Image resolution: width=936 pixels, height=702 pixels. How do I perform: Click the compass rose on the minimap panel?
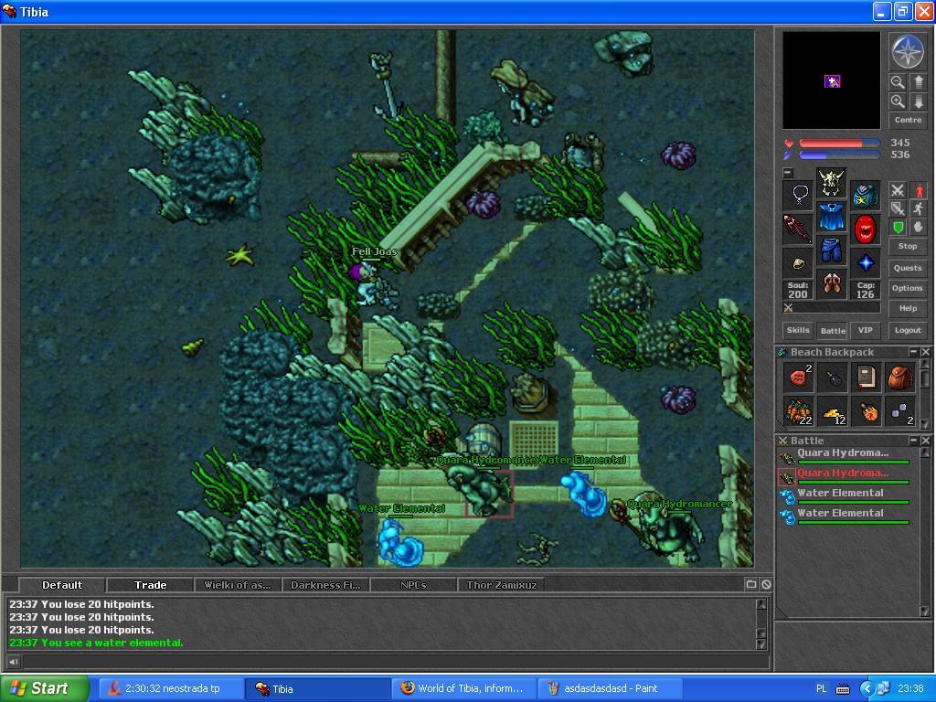tap(908, 51)
